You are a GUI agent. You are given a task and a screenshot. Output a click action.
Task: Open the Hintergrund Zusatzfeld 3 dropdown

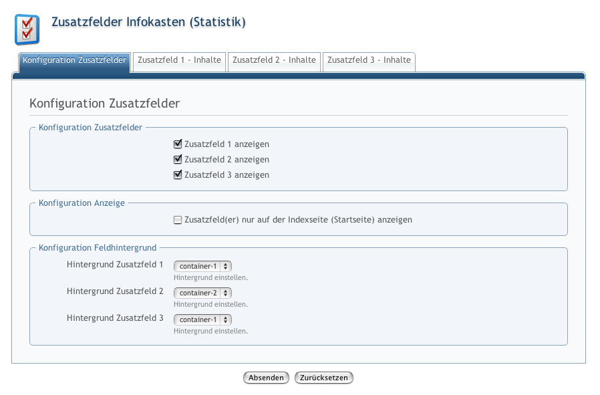(x=202, y=319)
